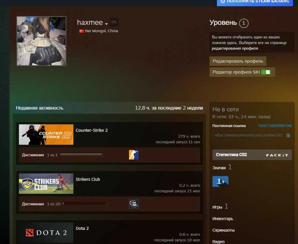Click Достижения label under Strikers Club
This screenshot has width=298, height=244.
click(x=33, y=204)
